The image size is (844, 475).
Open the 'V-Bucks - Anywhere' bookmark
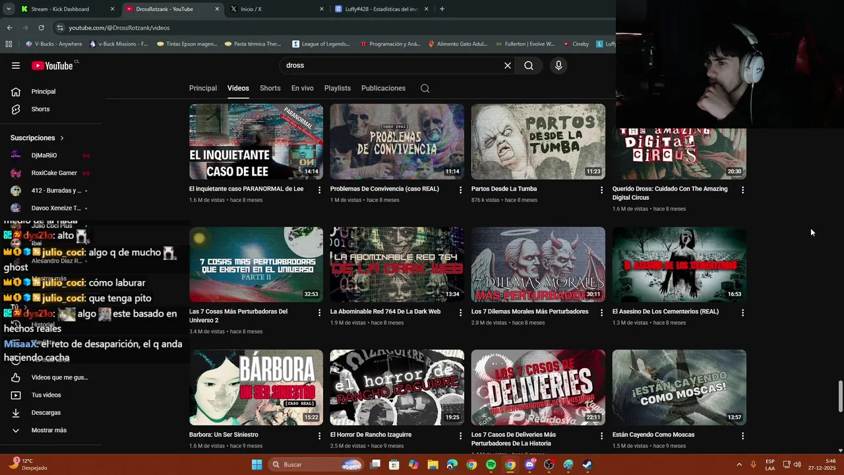coord(53,44)
